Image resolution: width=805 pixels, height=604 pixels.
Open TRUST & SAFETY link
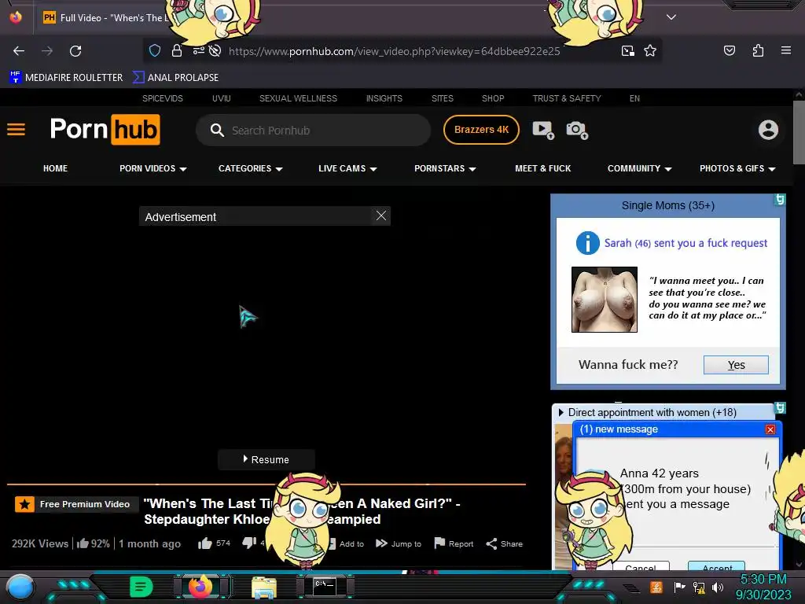pyautogui.click(x=567, y=98)
